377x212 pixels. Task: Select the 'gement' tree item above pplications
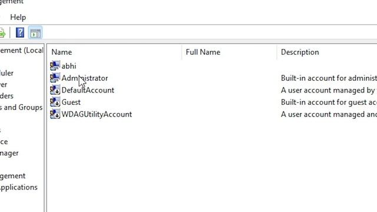(x=12, y=176)
